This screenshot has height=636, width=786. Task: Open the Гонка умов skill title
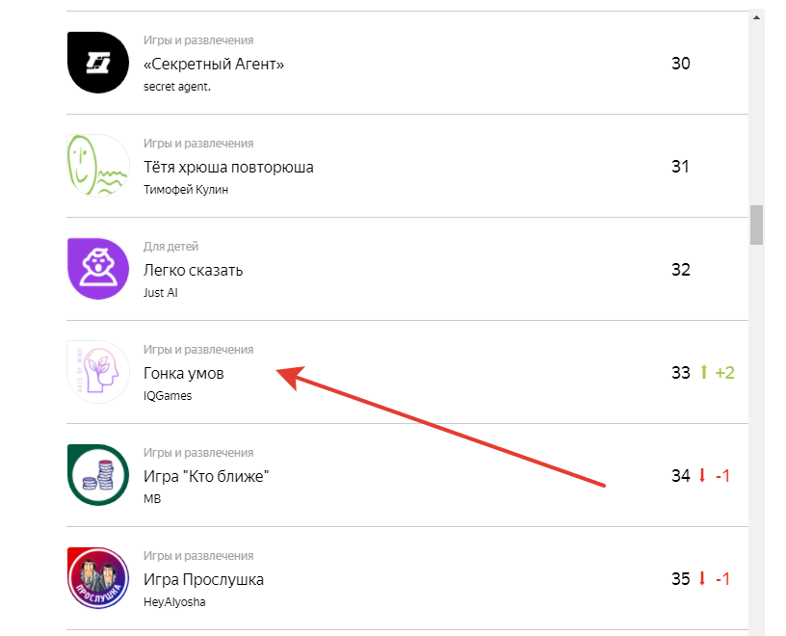coord(183,373)
